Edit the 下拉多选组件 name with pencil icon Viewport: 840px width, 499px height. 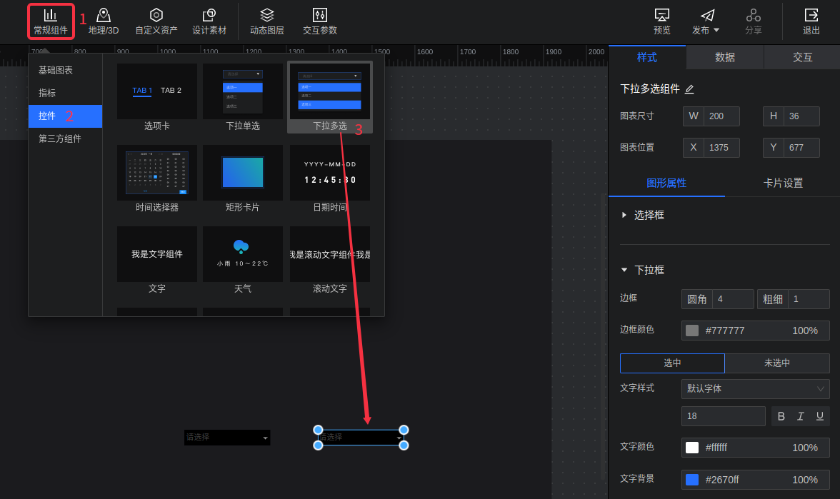(689, 89)
